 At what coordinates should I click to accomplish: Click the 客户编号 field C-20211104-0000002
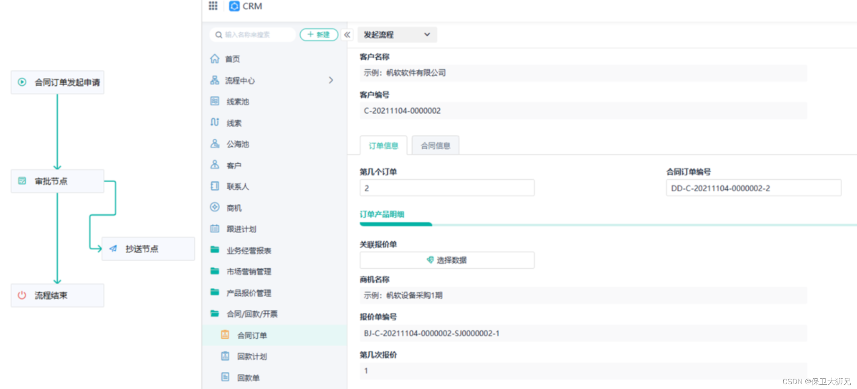(583, 110)
